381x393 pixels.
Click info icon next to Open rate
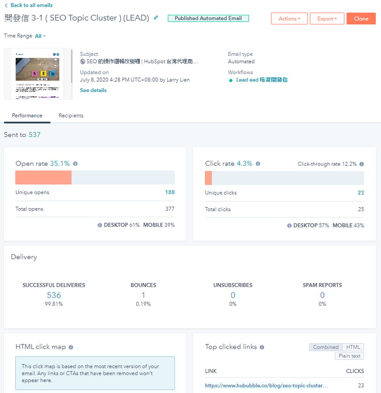(75, 164)
